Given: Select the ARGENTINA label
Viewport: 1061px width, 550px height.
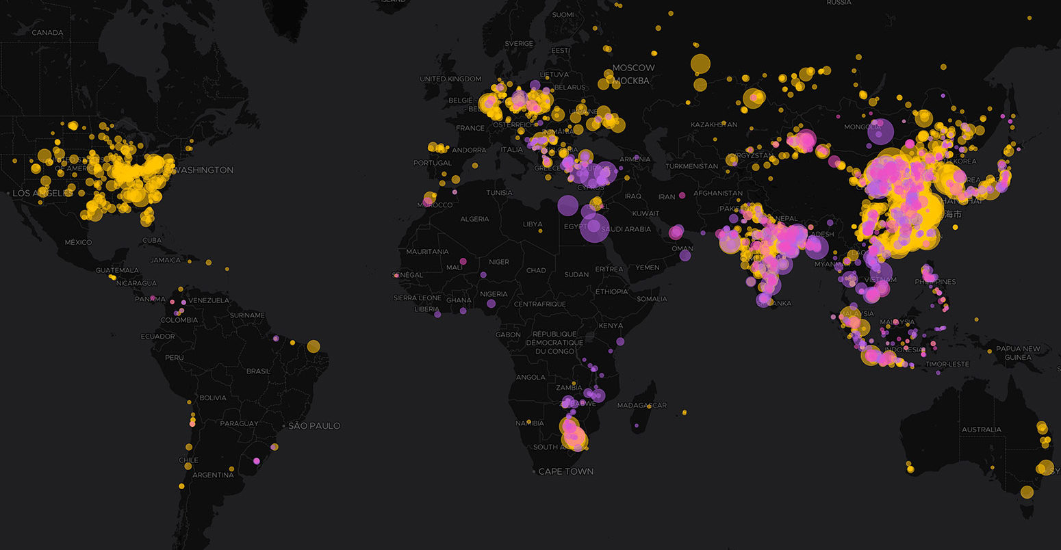Looking at the screenshot, I should pos(213,475).
